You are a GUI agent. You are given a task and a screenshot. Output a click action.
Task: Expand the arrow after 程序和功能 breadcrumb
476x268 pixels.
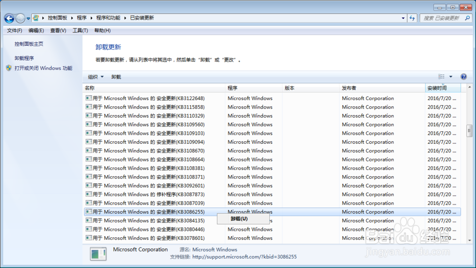pos(125,18)
